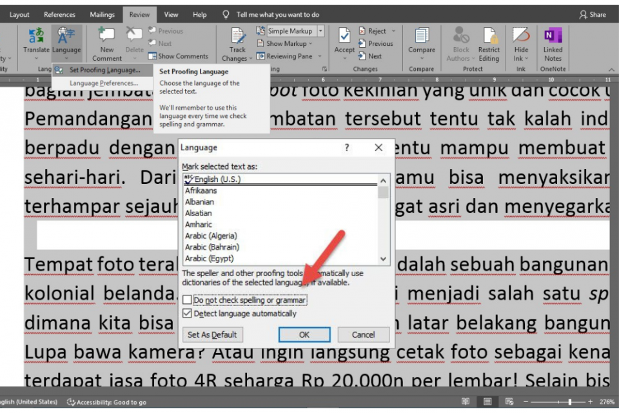Screen dimensions: 619x413
Task: Click help question mark in Language dialog
Action: point(347,147)
